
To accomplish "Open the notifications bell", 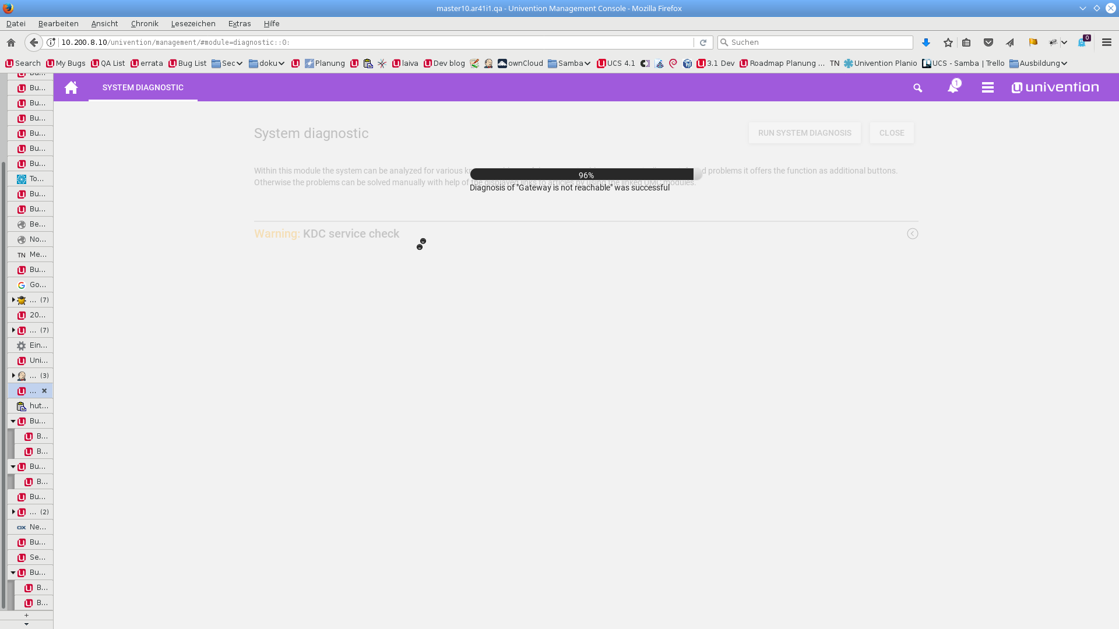I will point(953,87).
